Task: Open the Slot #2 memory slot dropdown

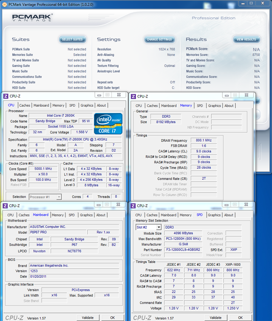Action: click(159, 227)
